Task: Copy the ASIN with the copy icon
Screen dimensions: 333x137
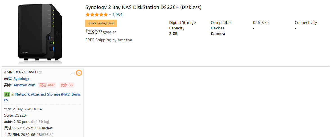Action: (41, 72)
